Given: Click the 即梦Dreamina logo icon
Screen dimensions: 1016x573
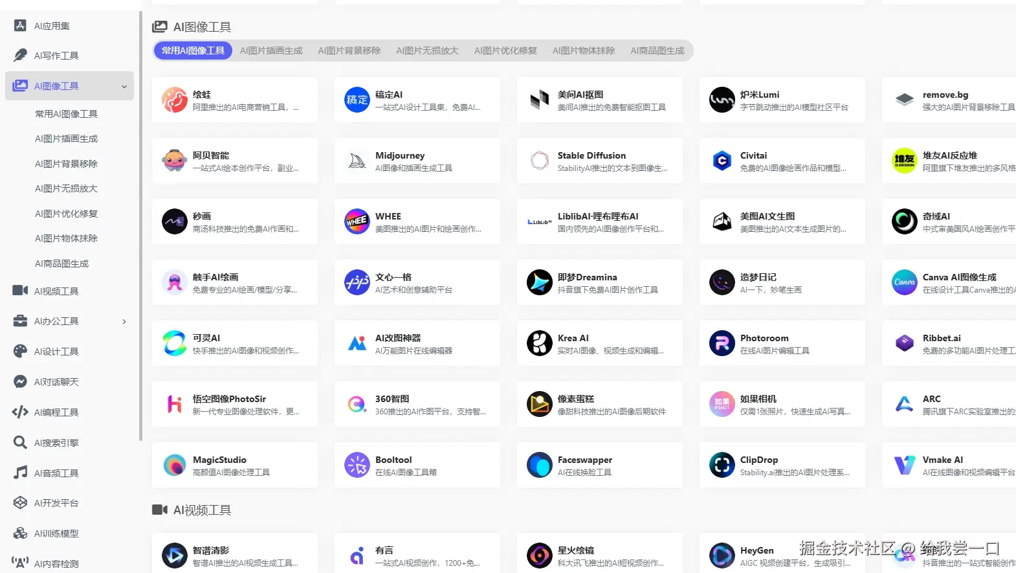Looking at the screenshot, I should click(540, 282).
